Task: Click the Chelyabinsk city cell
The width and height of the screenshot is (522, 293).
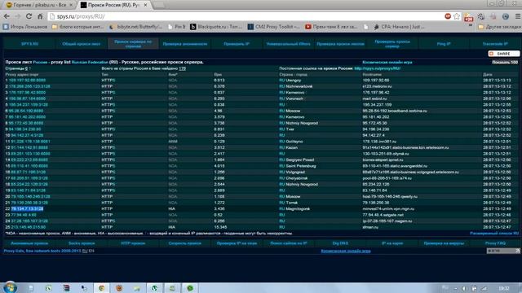Action: click(297, 178)
